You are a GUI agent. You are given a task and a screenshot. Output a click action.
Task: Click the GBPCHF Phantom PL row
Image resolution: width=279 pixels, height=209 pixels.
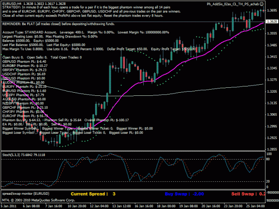25,107
